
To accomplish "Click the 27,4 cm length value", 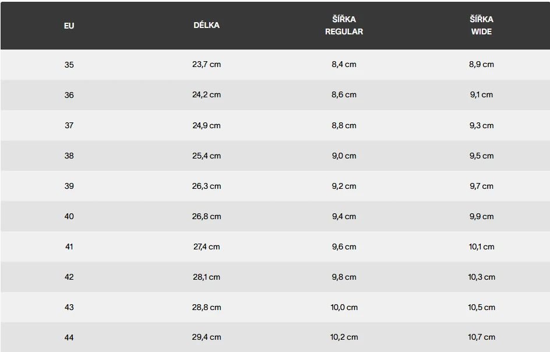I will click(x=207, y=247).
